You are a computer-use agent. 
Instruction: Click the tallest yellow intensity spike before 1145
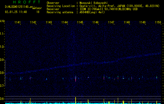[x=76, y=100]
